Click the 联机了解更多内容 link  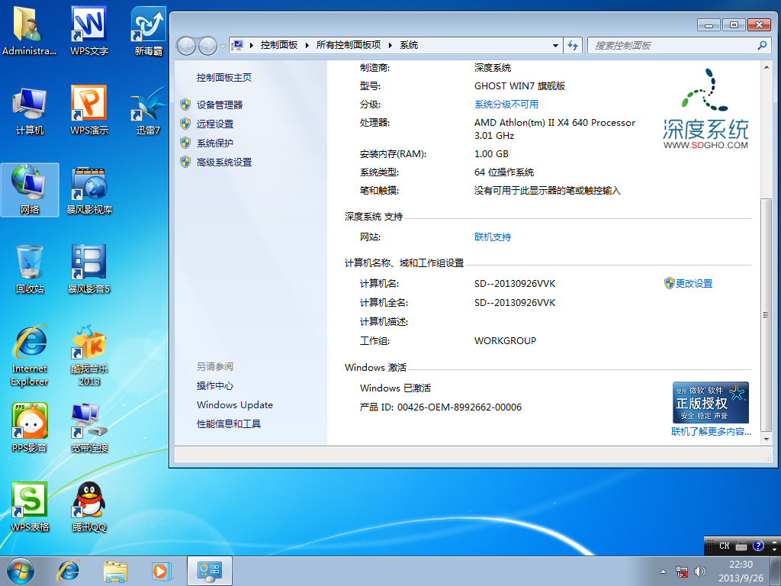pyautogui.click(x=711, y=432)
